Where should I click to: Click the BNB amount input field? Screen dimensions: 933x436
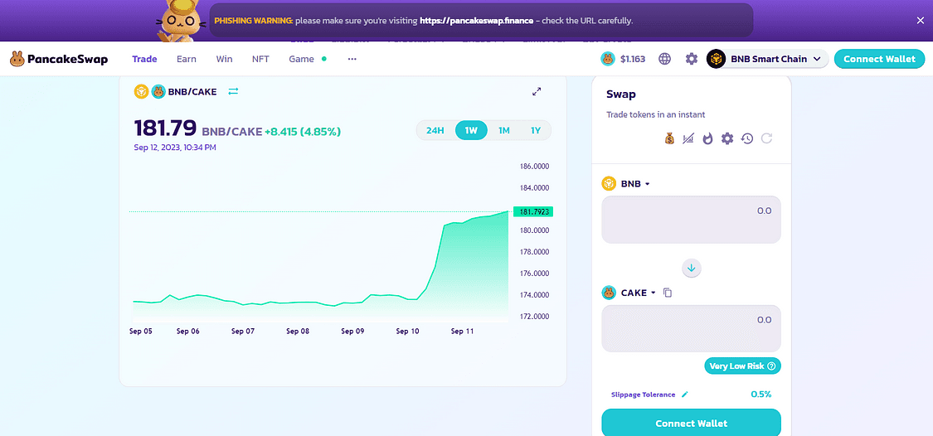coord(691,220)
